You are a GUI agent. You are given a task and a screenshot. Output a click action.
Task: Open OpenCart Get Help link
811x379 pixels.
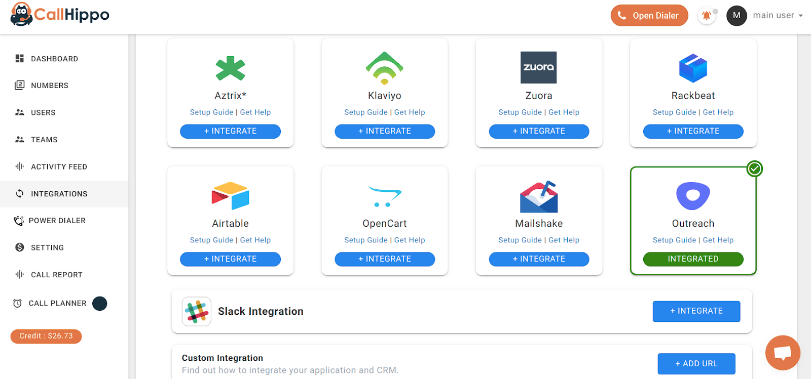(410, 240)
